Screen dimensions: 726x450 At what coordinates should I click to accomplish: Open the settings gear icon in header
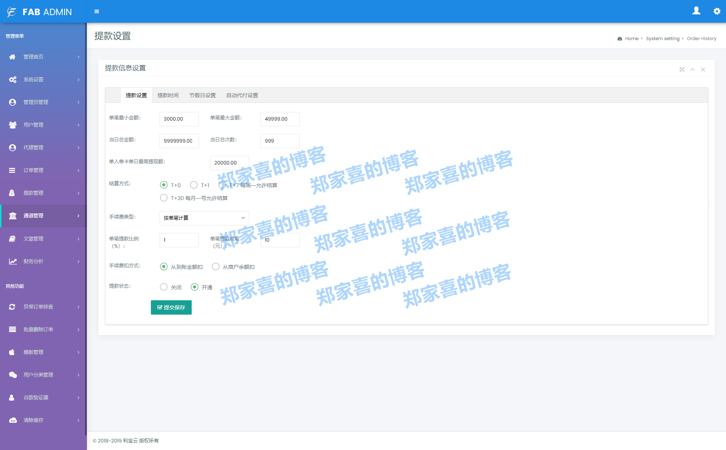pos(717,11)
